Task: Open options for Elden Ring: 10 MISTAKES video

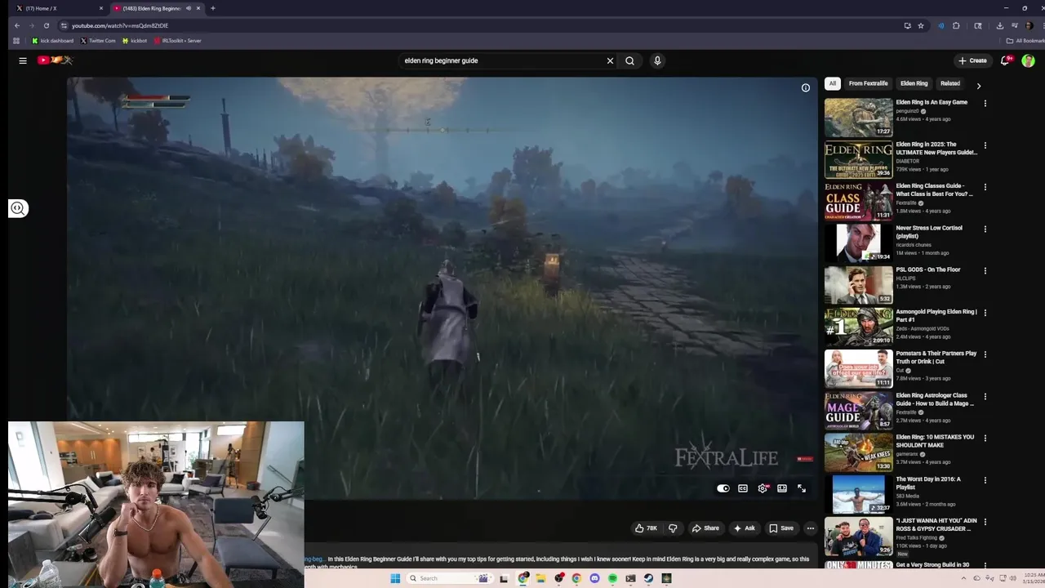Action: coord(985,439)
